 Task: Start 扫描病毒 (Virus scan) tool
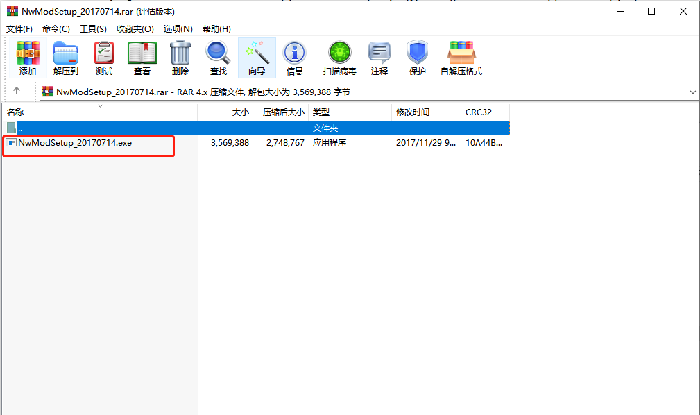[x=340, y=58]
